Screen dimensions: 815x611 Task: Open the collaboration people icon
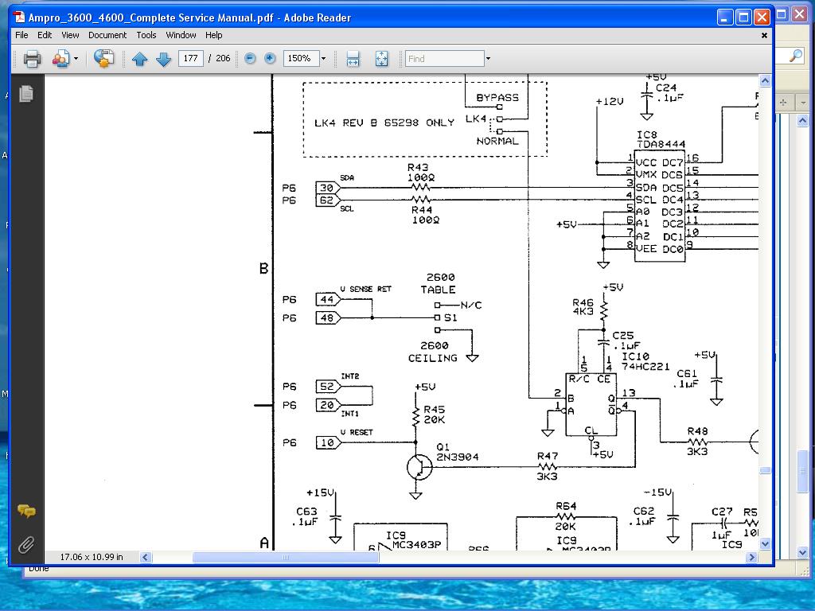60,59
